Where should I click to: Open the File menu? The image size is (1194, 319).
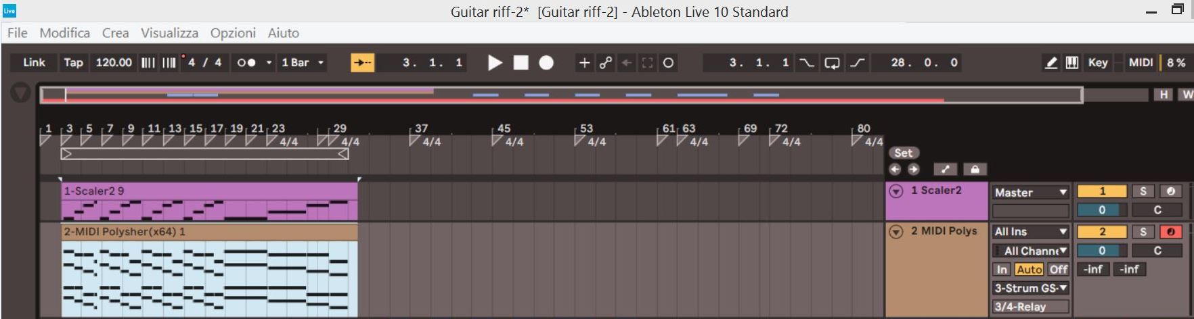coord(18,32)
